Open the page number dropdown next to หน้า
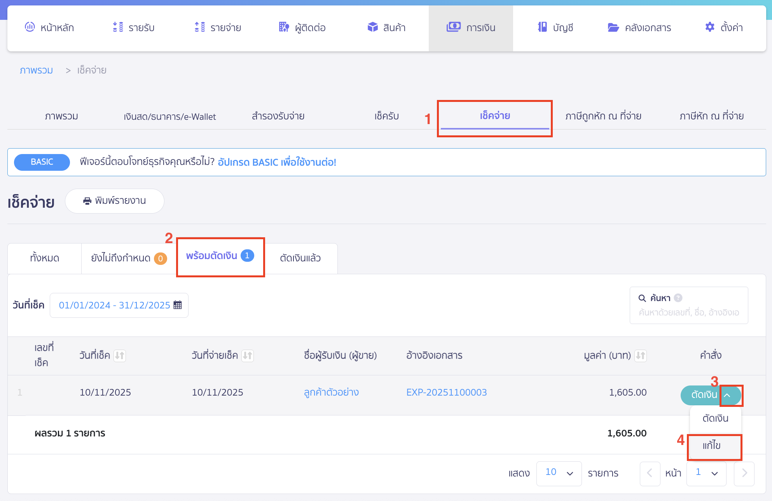This screenshot has width=772, height=501. pos(706,474)
